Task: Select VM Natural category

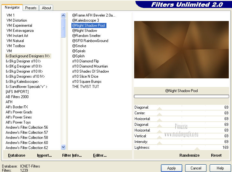Action: point(15,41)
